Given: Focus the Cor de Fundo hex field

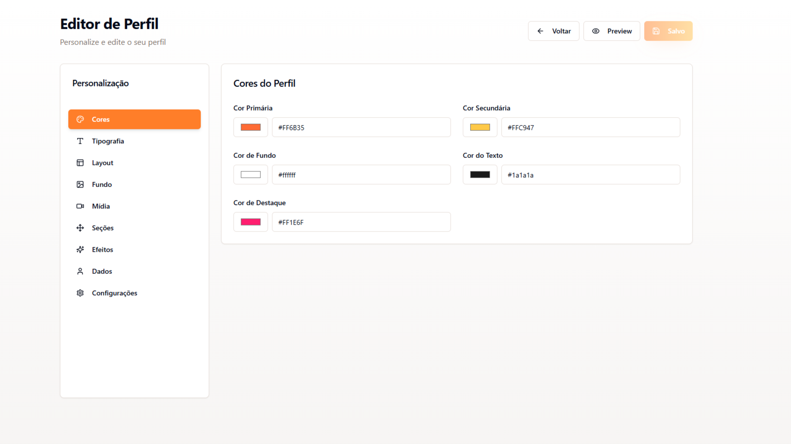Looking at the screenshot, I should pos(361,175).
